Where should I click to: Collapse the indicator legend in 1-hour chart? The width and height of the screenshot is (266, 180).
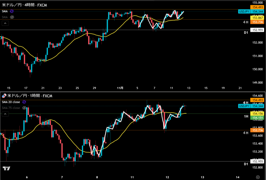click(x=5, y=114)
